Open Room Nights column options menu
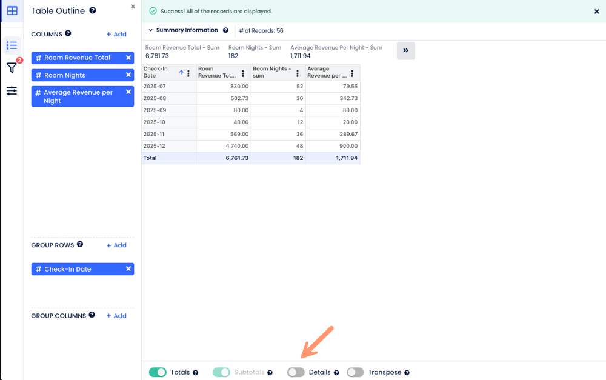Viewport: 606px width, 380px height. click(298, 73)
